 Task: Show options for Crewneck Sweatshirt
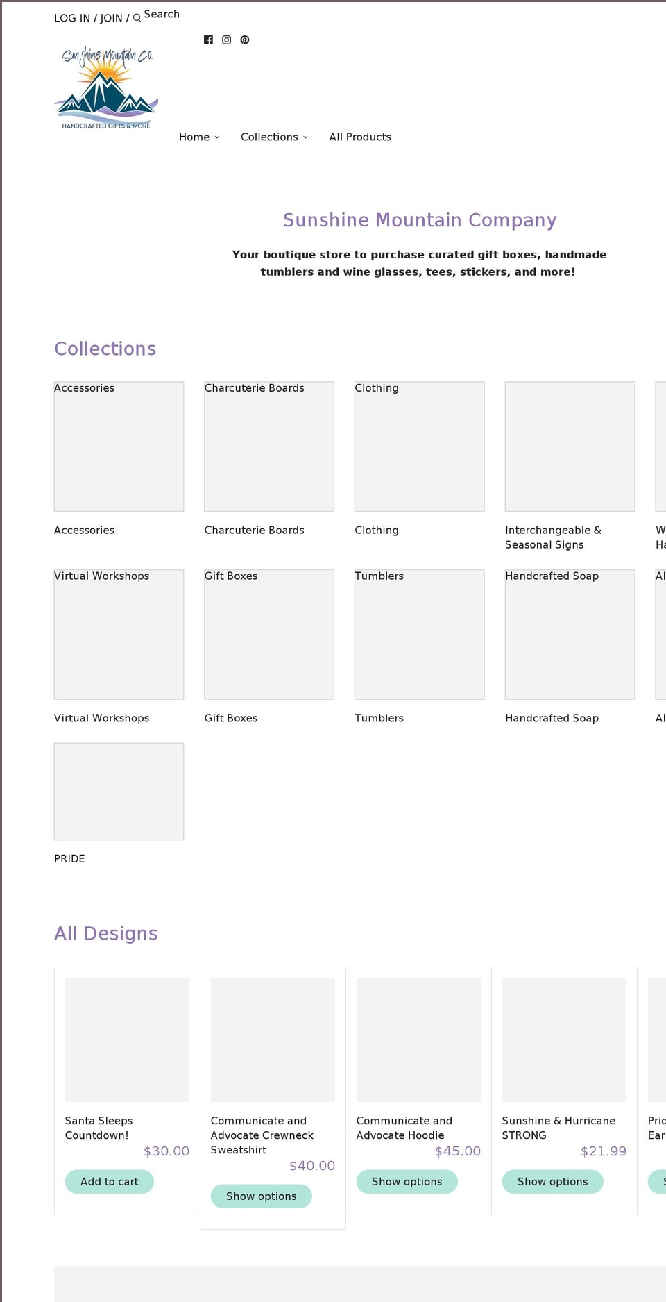pos(262,1196)
